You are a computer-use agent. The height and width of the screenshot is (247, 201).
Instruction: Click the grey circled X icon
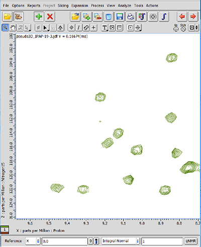(x=153, y=17)
